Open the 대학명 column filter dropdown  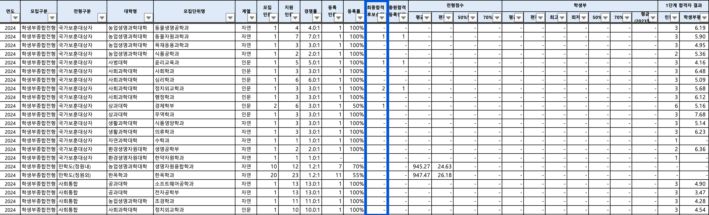[149, 18]
